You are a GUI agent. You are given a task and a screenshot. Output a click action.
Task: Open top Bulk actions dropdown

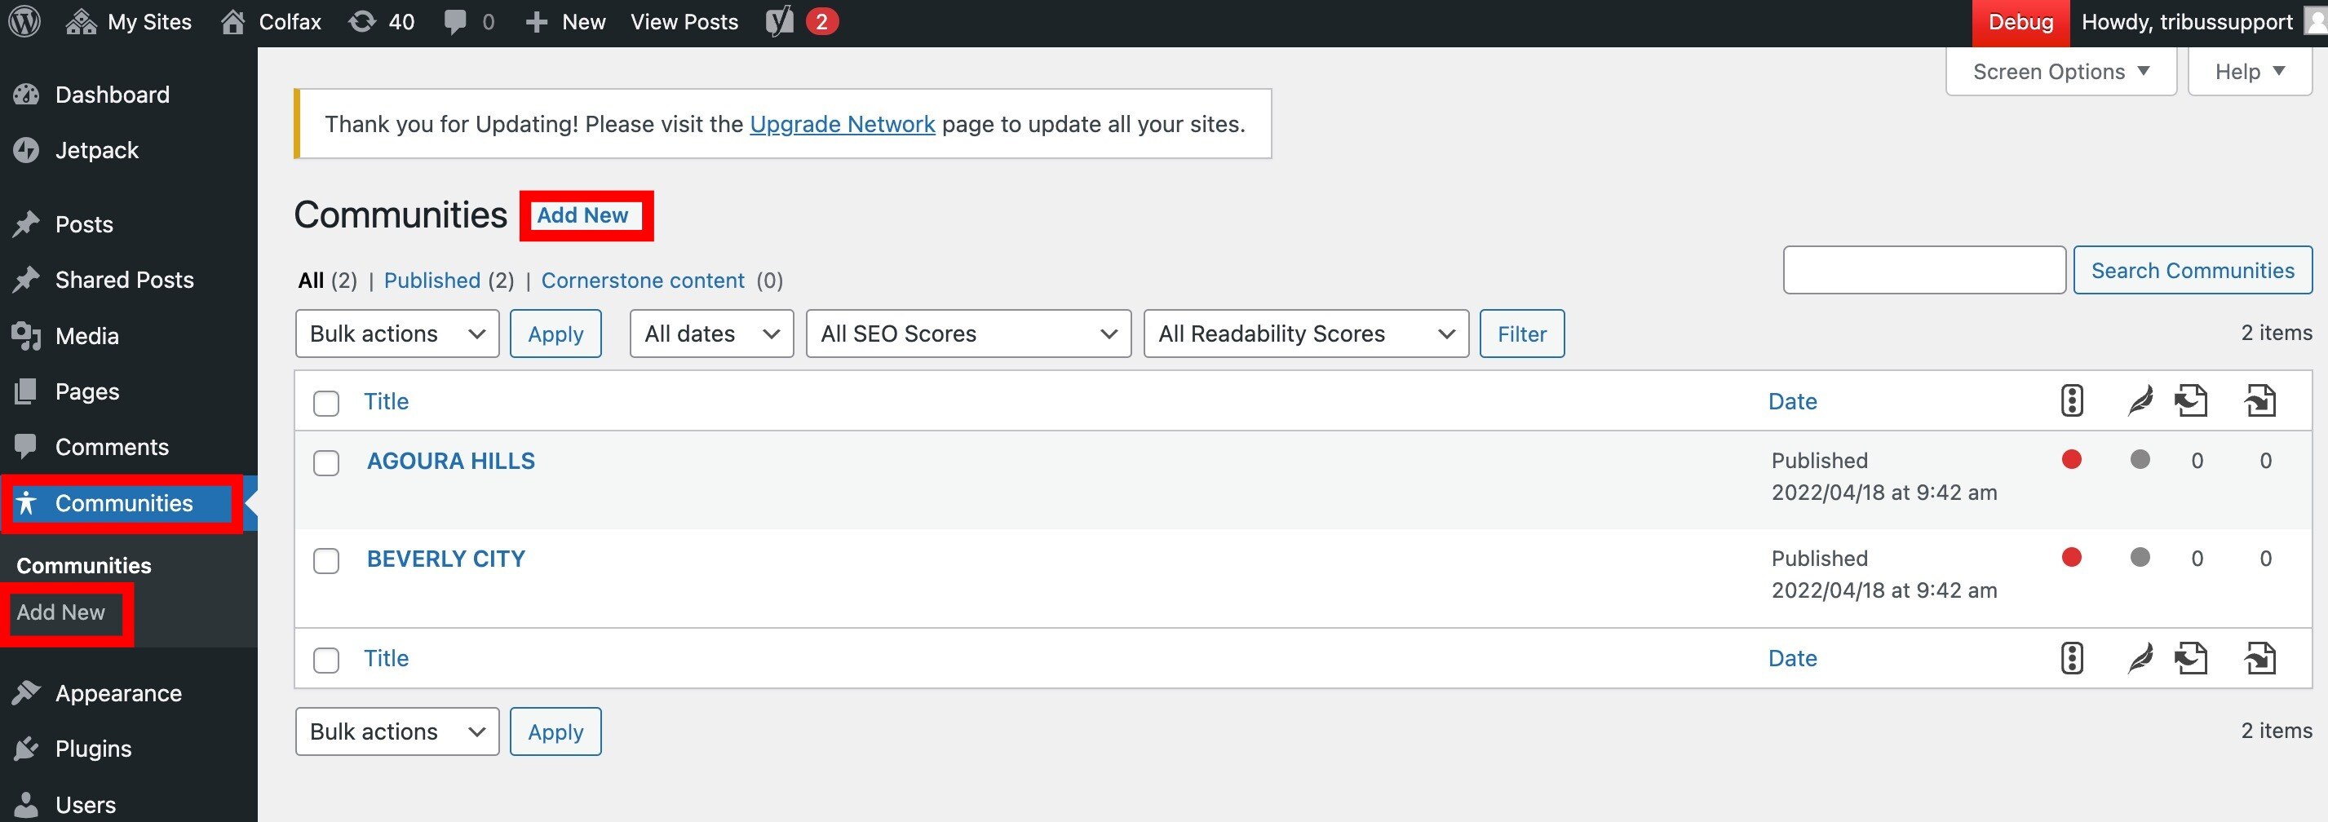click(x=396, y=334)
